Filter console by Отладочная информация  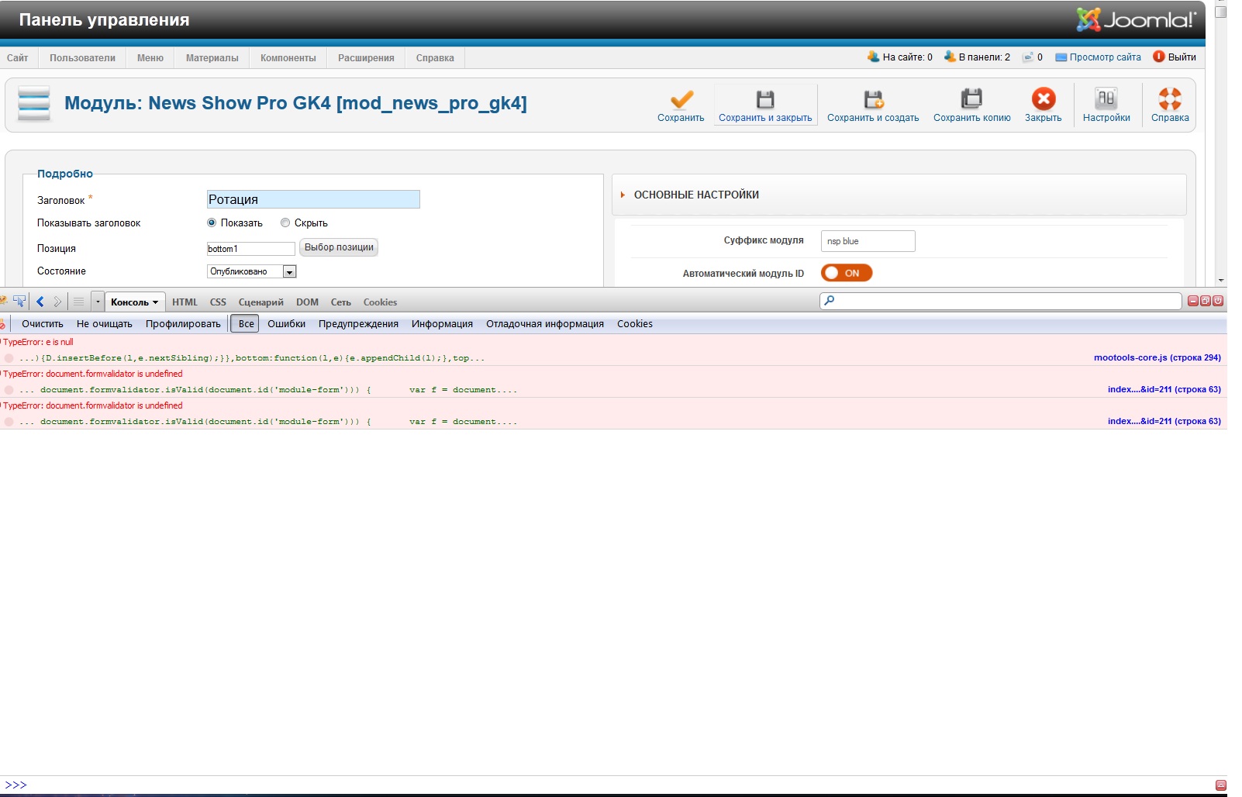point(545,324)
